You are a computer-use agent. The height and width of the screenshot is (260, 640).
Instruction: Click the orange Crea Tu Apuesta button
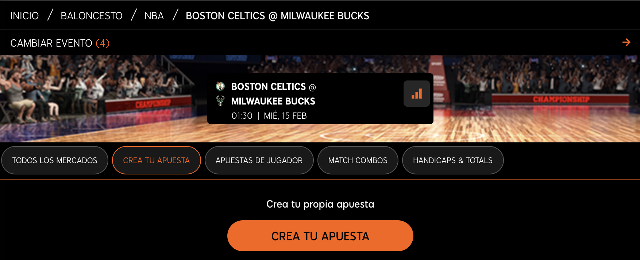pos(320,236)
